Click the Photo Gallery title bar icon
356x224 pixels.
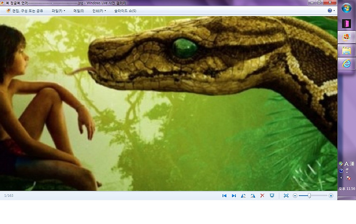2,3
